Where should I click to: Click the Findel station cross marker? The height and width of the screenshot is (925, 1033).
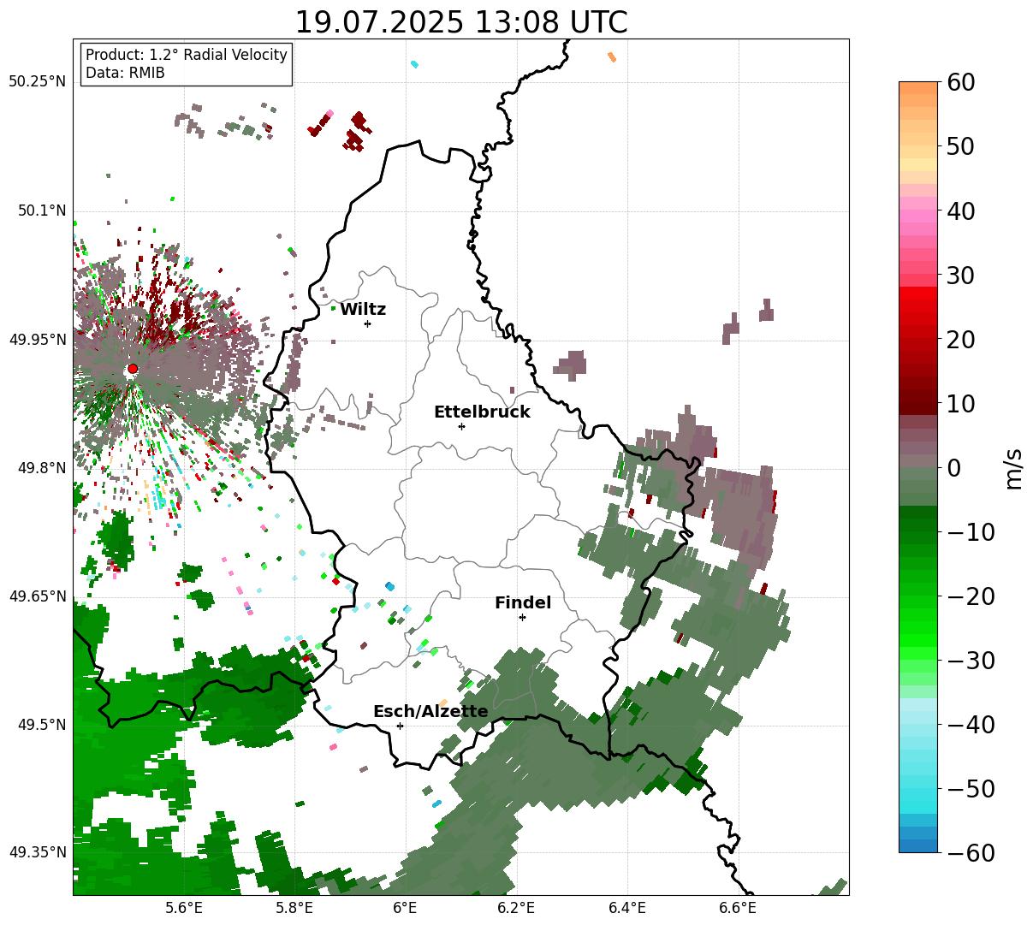[522, 617]
